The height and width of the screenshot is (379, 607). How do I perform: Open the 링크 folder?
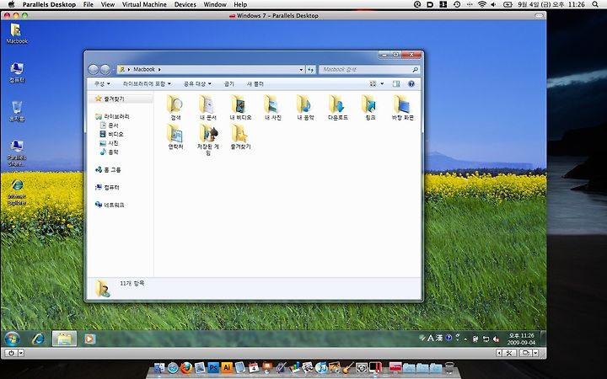click(x=370, y=108)
